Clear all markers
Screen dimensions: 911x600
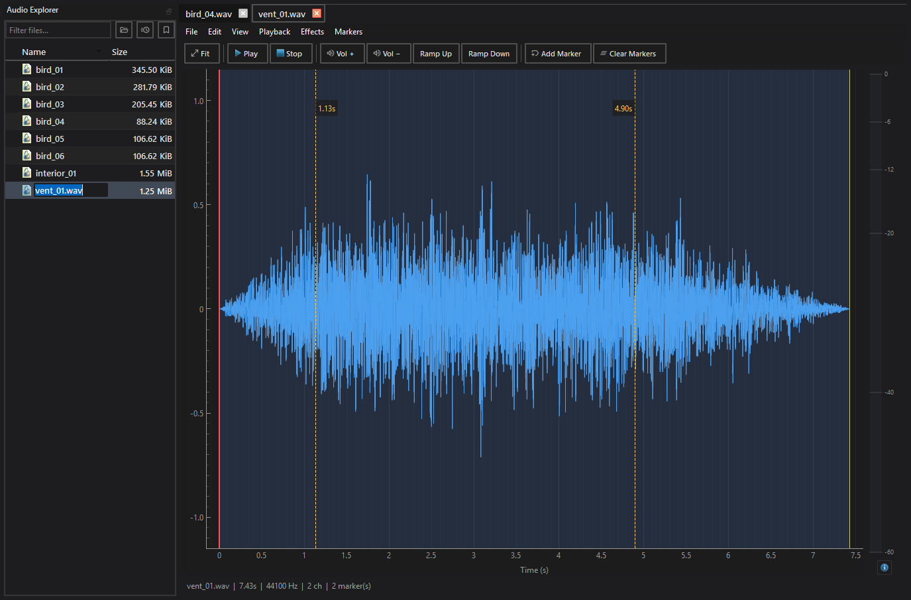tap(629, 54)
